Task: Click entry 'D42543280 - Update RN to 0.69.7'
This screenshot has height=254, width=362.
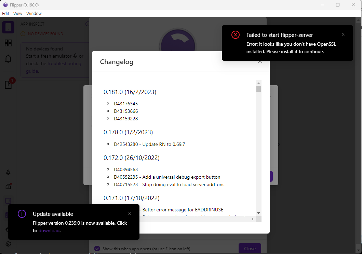Action: (149, 144)
